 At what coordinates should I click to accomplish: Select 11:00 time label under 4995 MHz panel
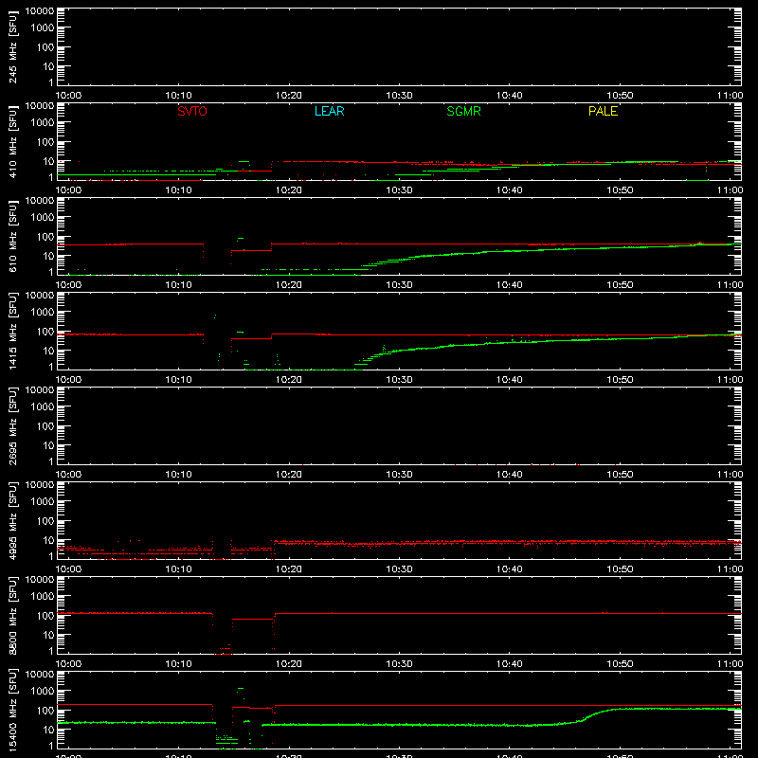tap(730, 569)
